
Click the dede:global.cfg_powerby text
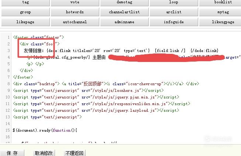pos(62,57)
